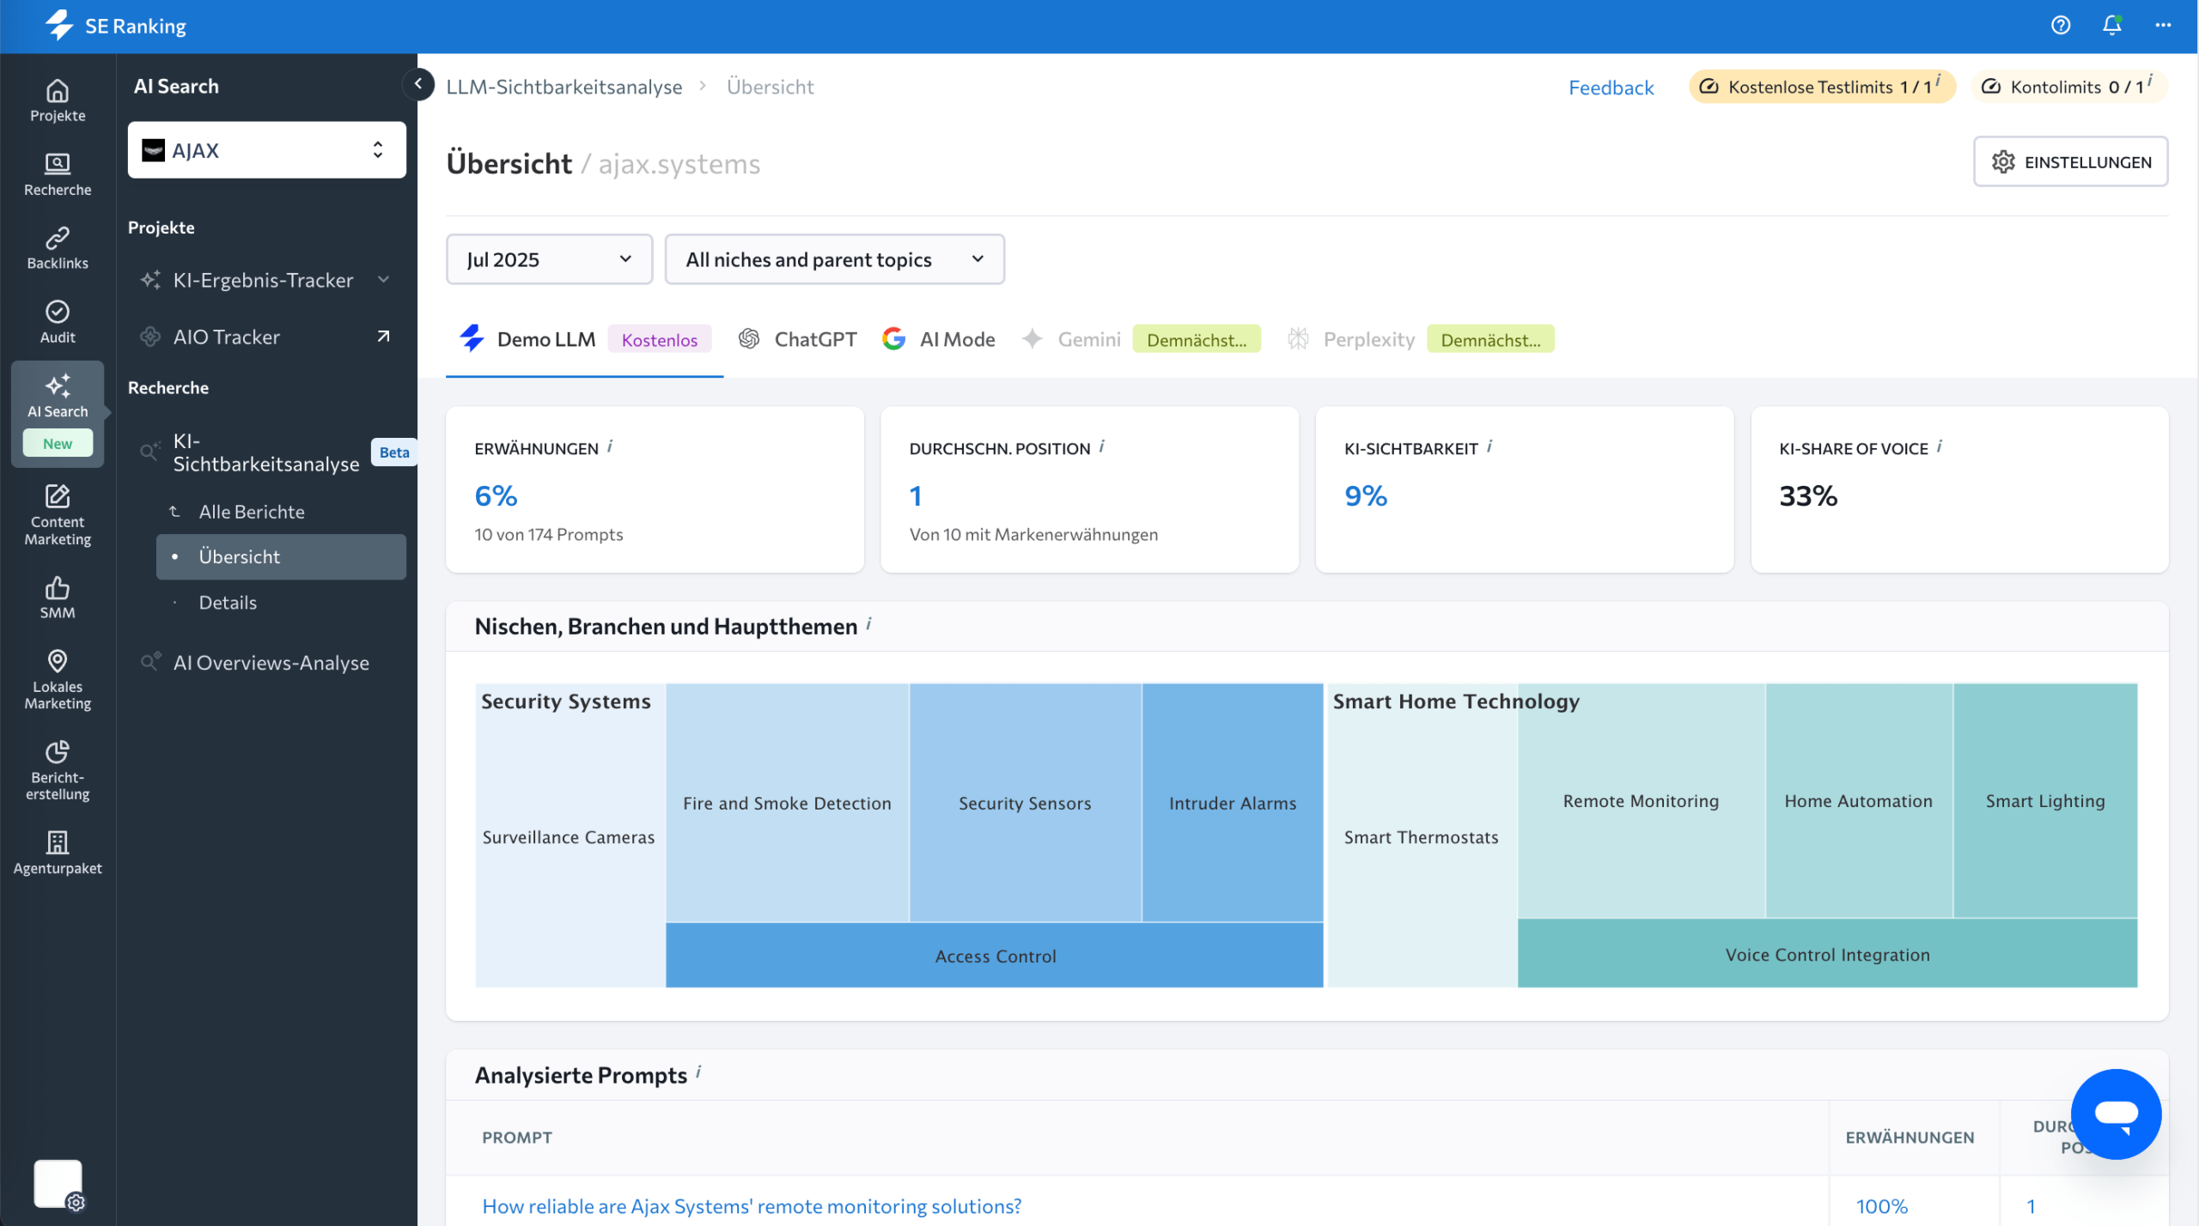The image size is (2199, 1226).
Task: Open AI Search sidebar section
Action: pos(58,413)
